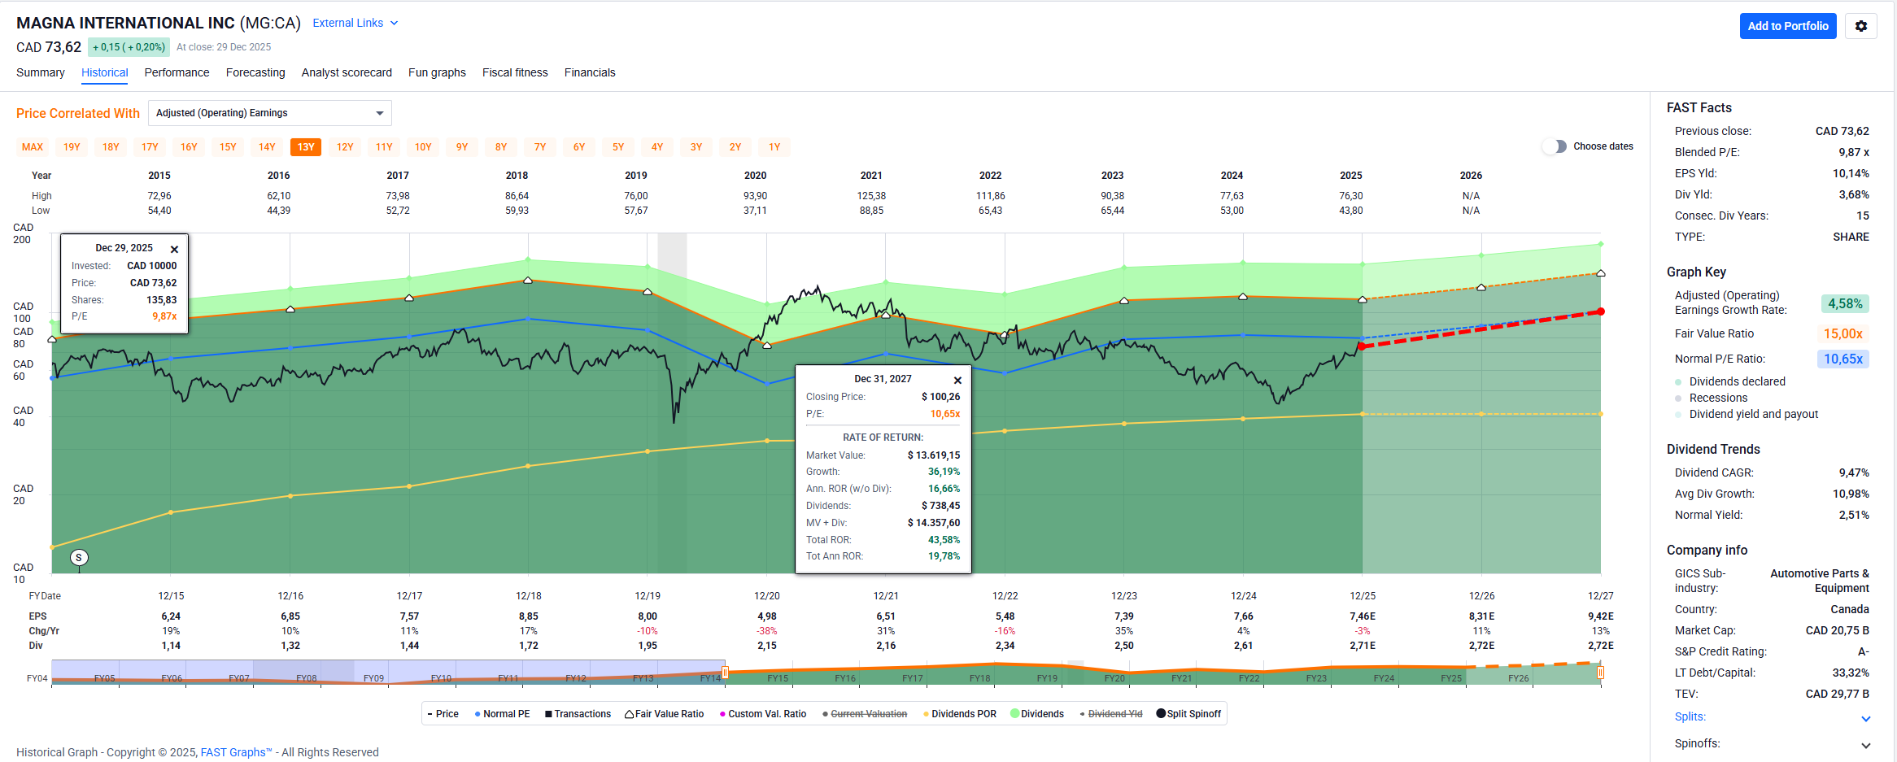Toggle the Fair Value Ratio legend triangle

tap(630, 714)
